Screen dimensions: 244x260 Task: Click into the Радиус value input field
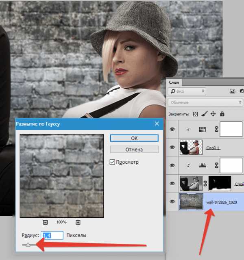[x=52, y=236]
